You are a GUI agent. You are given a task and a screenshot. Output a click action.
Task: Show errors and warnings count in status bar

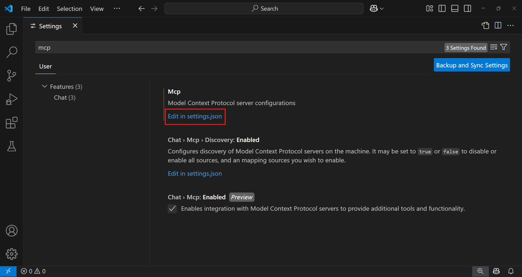coord(33,271)
